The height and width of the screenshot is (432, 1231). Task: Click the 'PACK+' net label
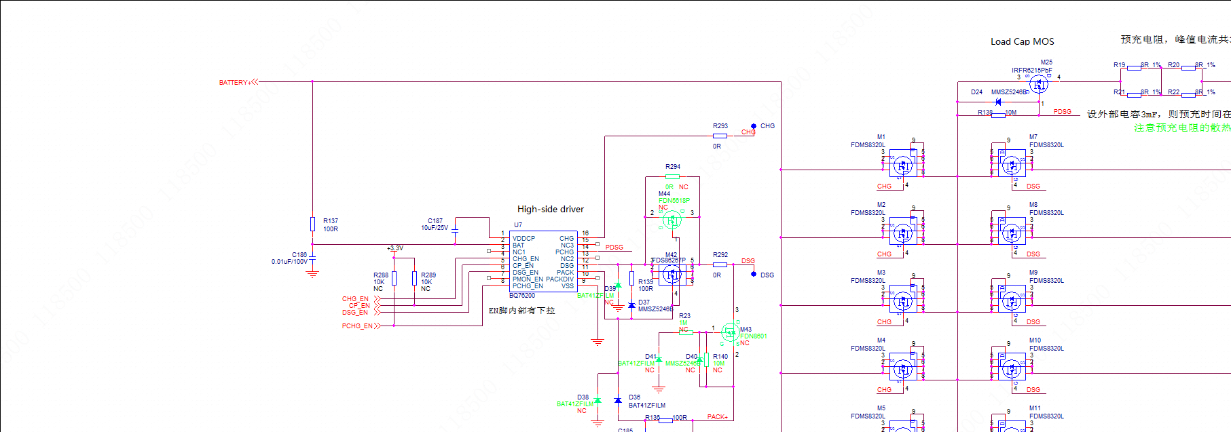coord(718,417)
